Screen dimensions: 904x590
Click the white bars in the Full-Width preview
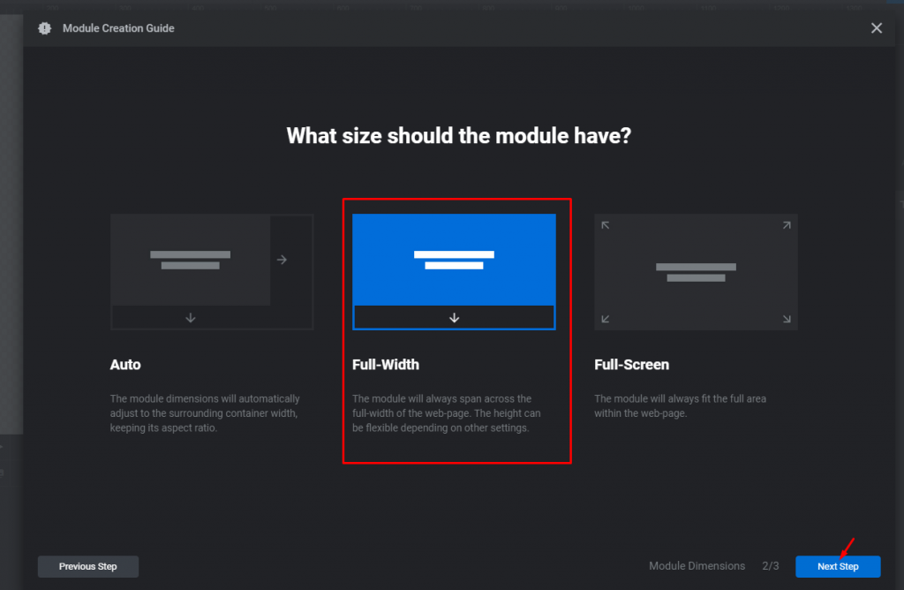454,260
